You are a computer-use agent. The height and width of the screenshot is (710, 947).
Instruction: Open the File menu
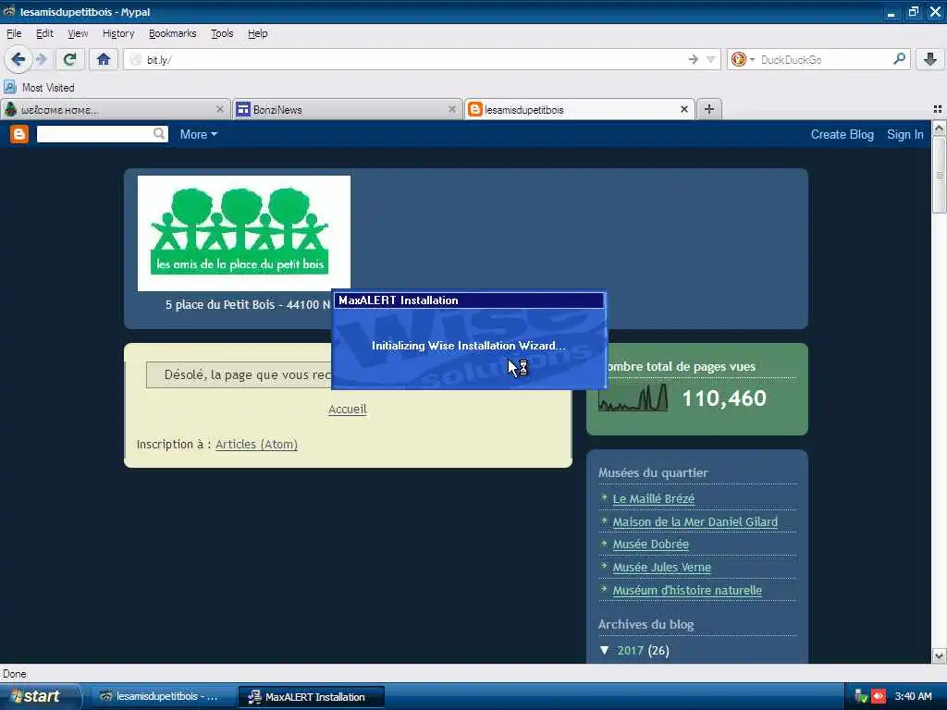(x=14, y=33)
